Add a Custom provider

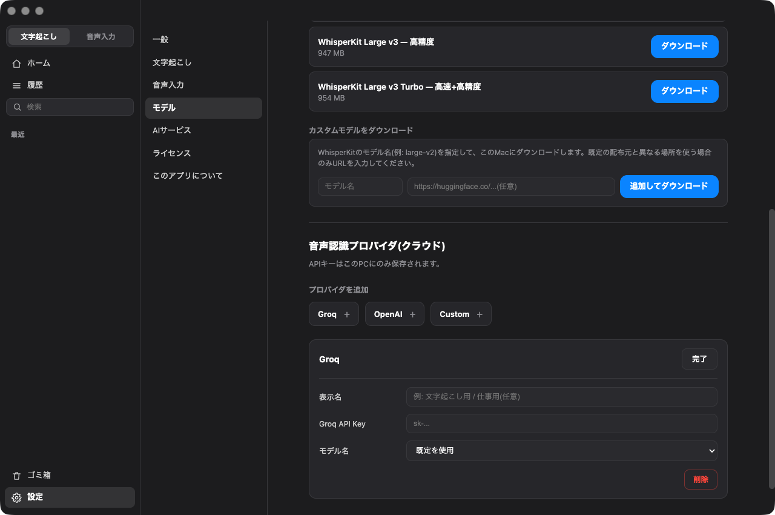tap(461, 314)
